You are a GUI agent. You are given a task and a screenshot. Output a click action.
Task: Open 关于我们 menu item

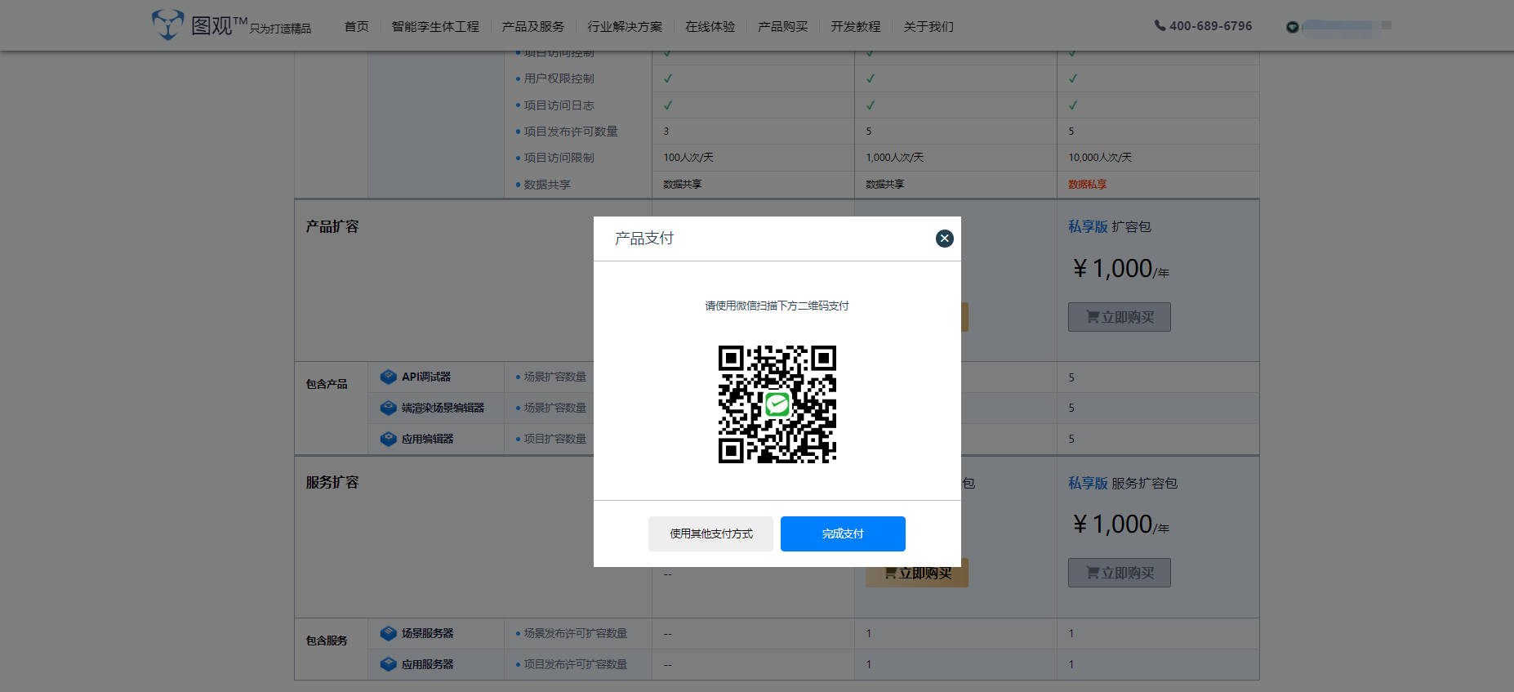(x=928, y=26)
